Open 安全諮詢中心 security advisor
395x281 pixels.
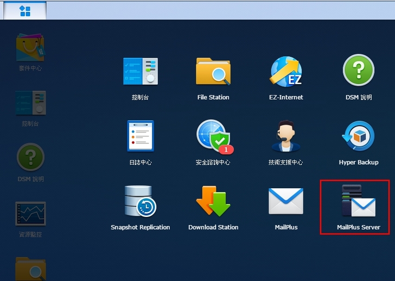pos(214,137)
